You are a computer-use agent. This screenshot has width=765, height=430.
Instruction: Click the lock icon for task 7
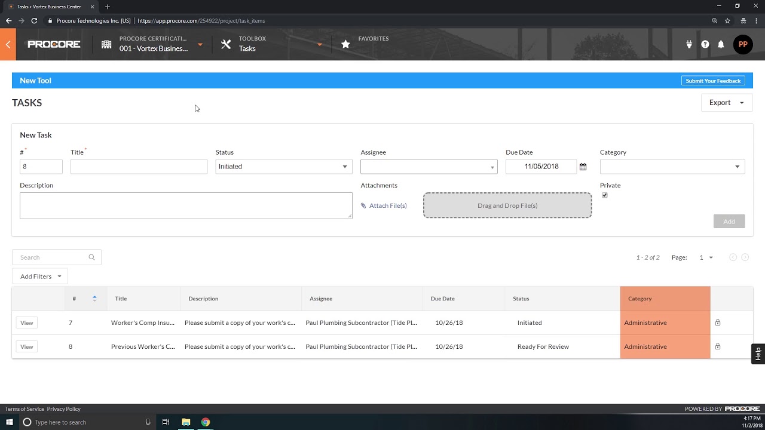tap(718, 322)
